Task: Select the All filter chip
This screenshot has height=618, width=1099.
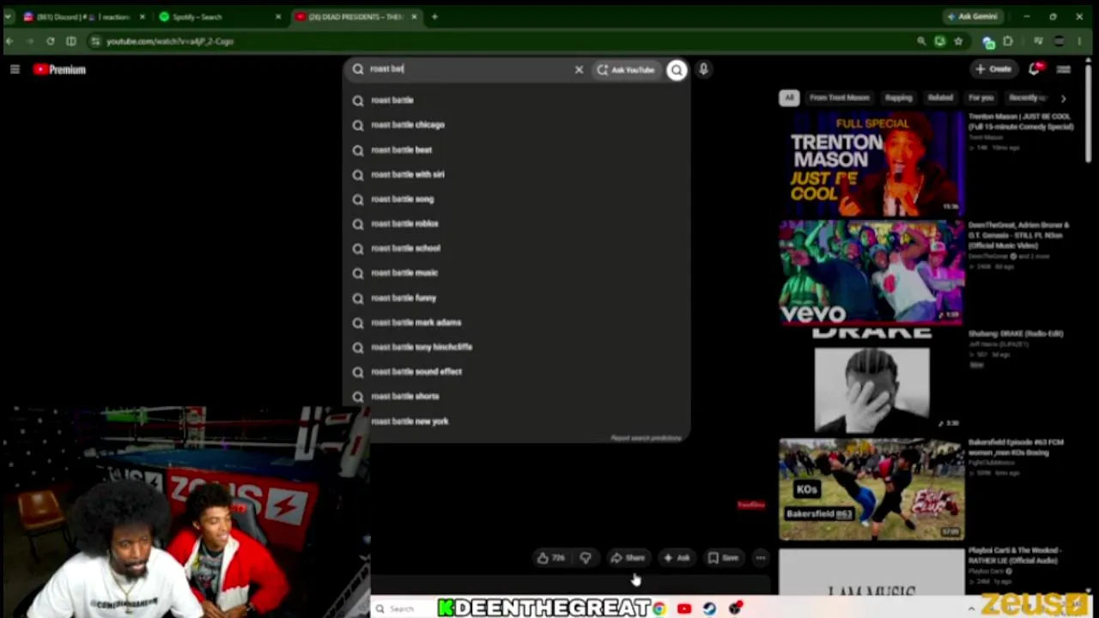Action: click(789, 98)
